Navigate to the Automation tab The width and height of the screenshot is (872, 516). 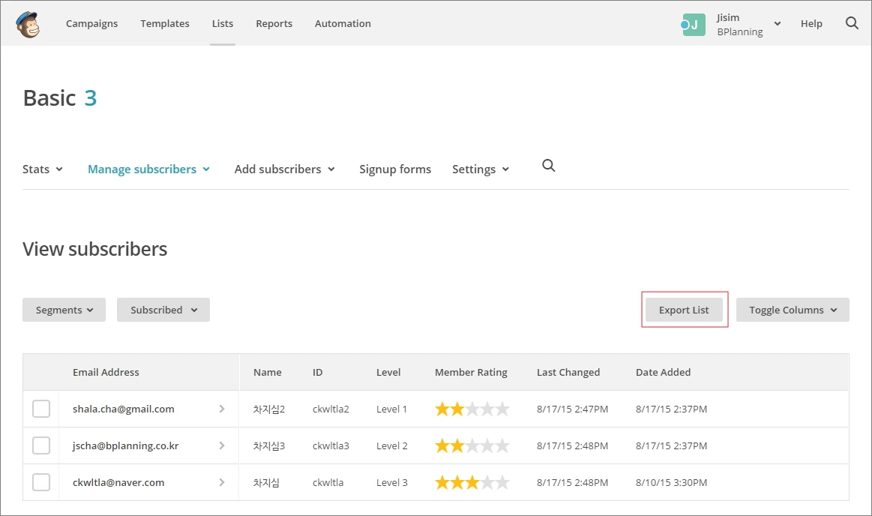[x=343, y=23]
